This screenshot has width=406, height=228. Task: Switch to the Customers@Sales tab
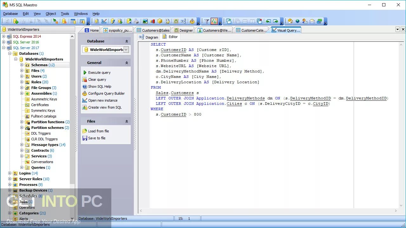tap(153, 30)
